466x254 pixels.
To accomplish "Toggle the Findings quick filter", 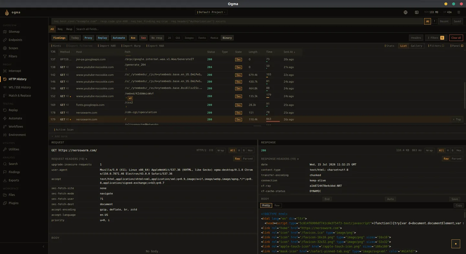I will tap(60, 38).
